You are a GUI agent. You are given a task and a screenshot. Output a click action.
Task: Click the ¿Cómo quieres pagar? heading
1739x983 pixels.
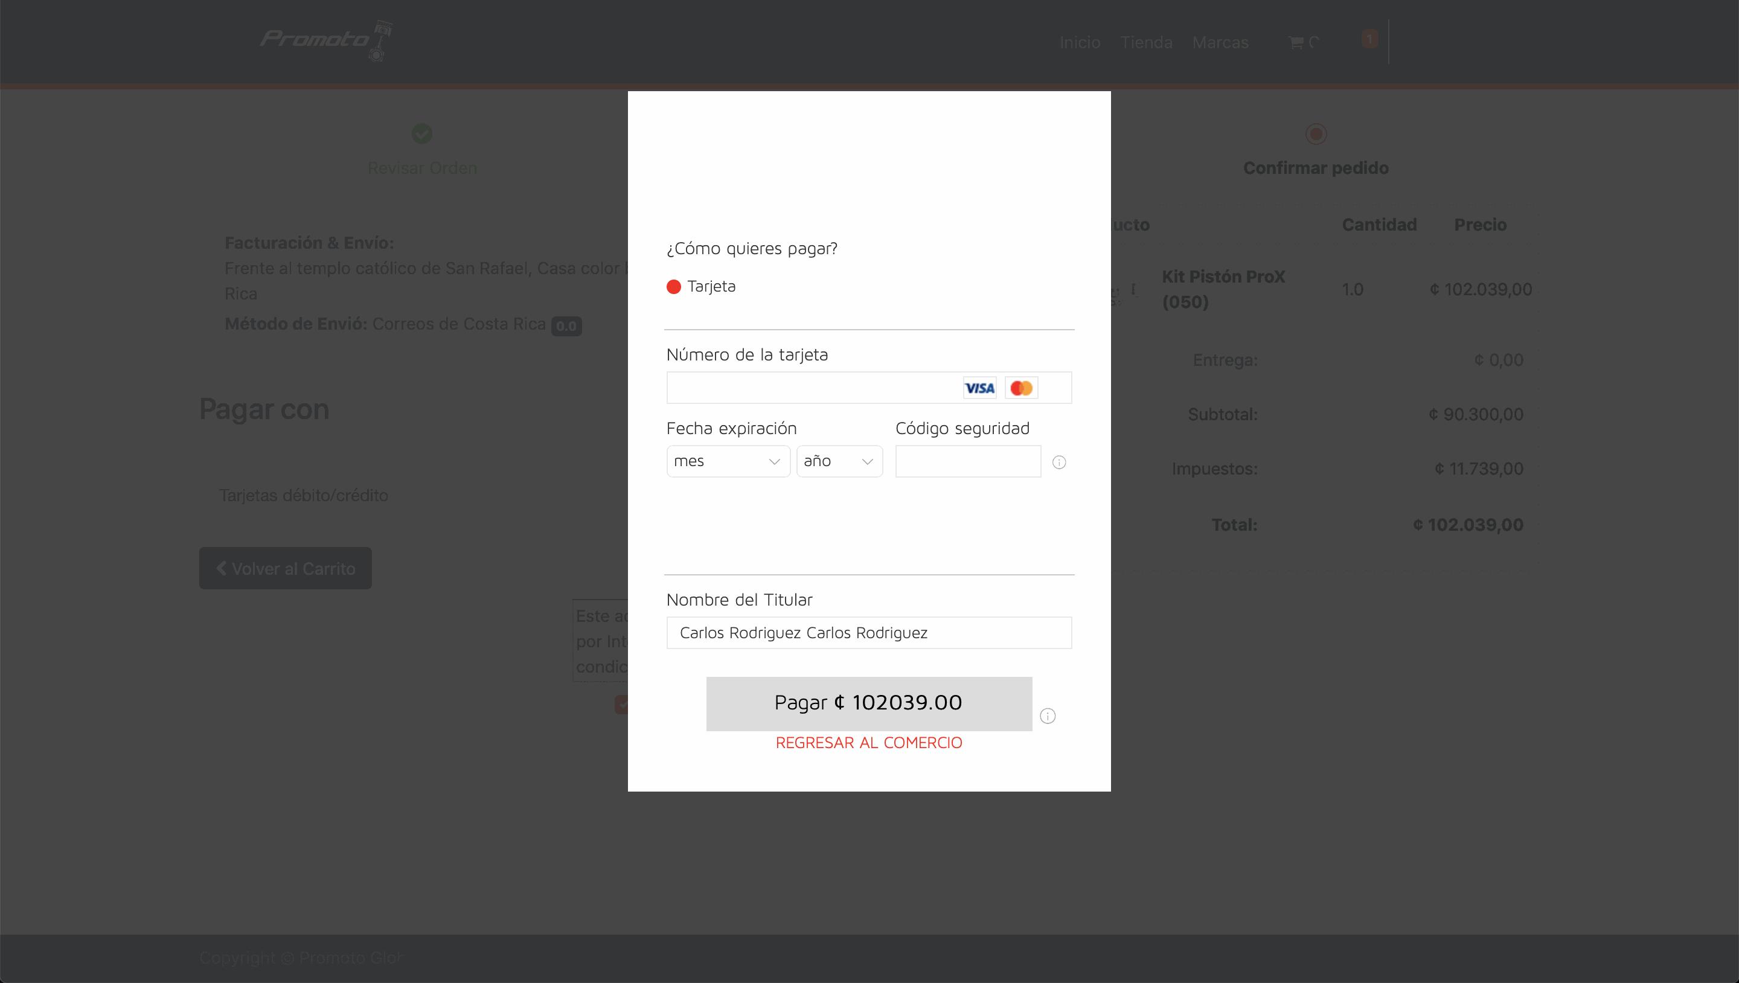[x=751, y=248]
